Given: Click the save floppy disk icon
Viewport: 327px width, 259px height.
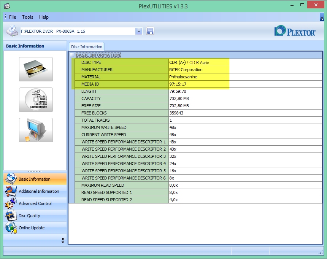Looking at the screenshot, I should pos(150,31).
